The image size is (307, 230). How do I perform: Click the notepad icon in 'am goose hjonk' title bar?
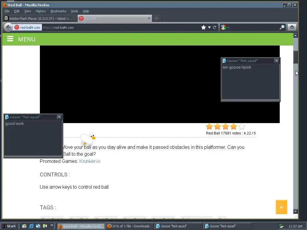224,61
